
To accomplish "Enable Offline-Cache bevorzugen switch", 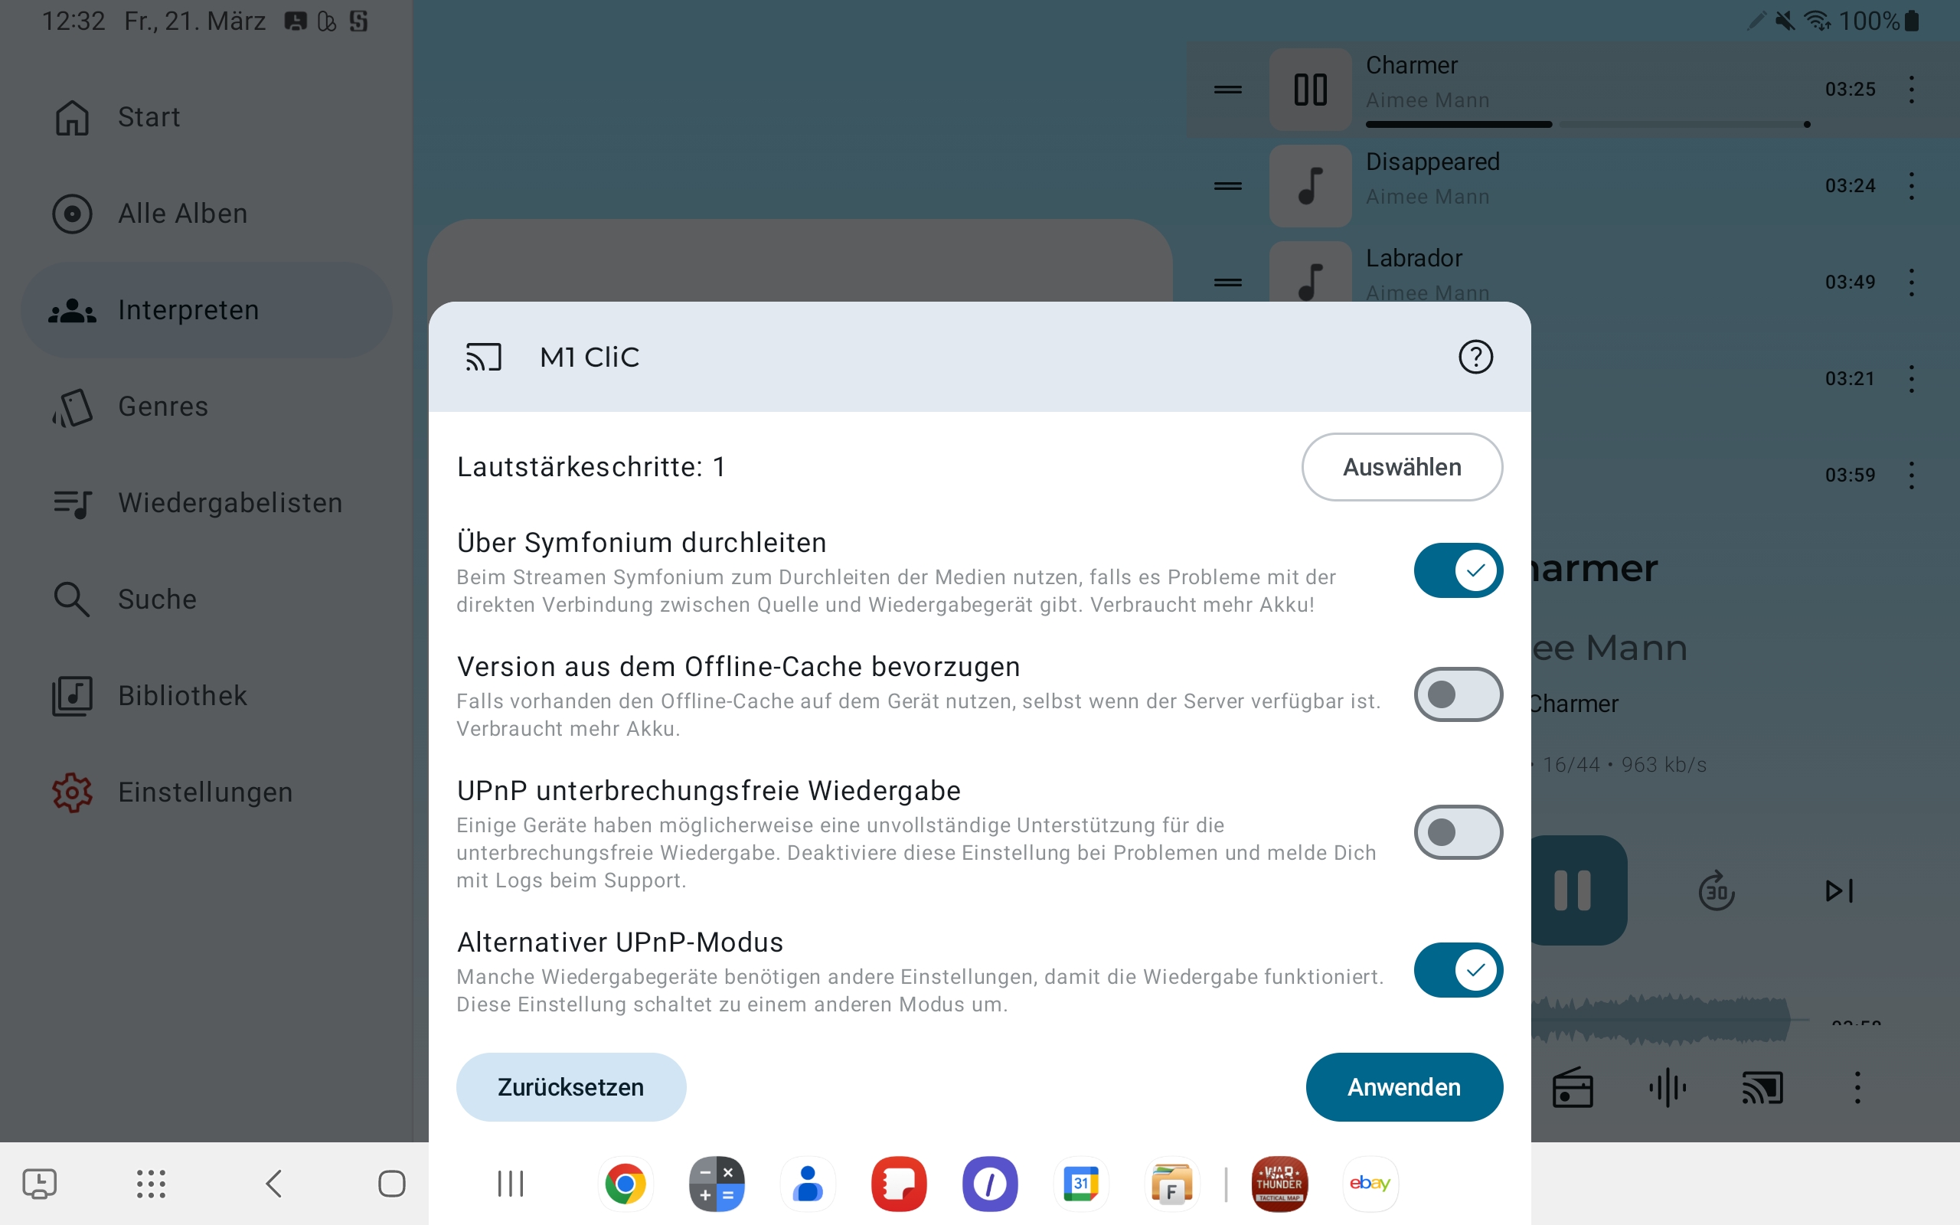I will click(1458, 694).
